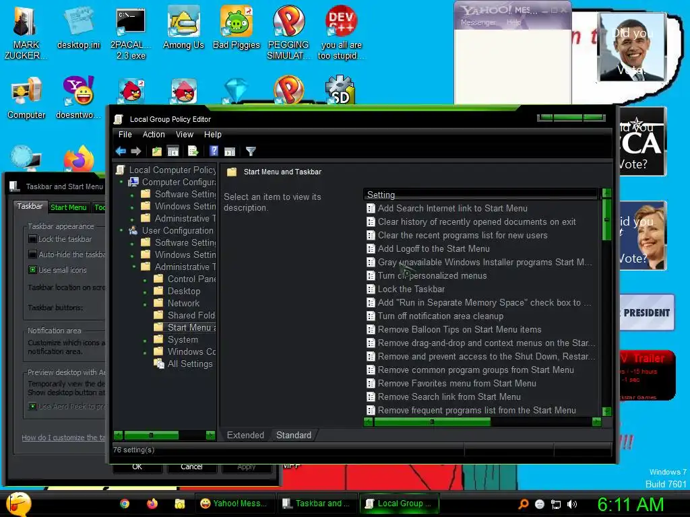This screenshot has height=517, width=690.
Task: Select the Among Us desktop icon
Action: point(183,28)
